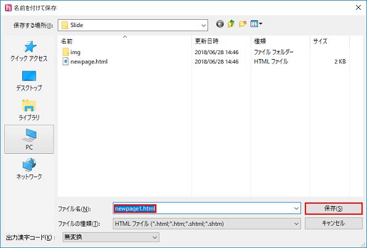Select デスクトップ in the places bar

29,81
